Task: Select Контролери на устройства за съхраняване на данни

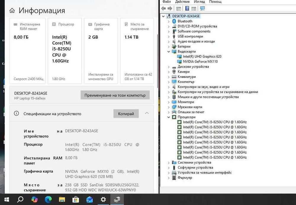Action: (x=218, y=92)
